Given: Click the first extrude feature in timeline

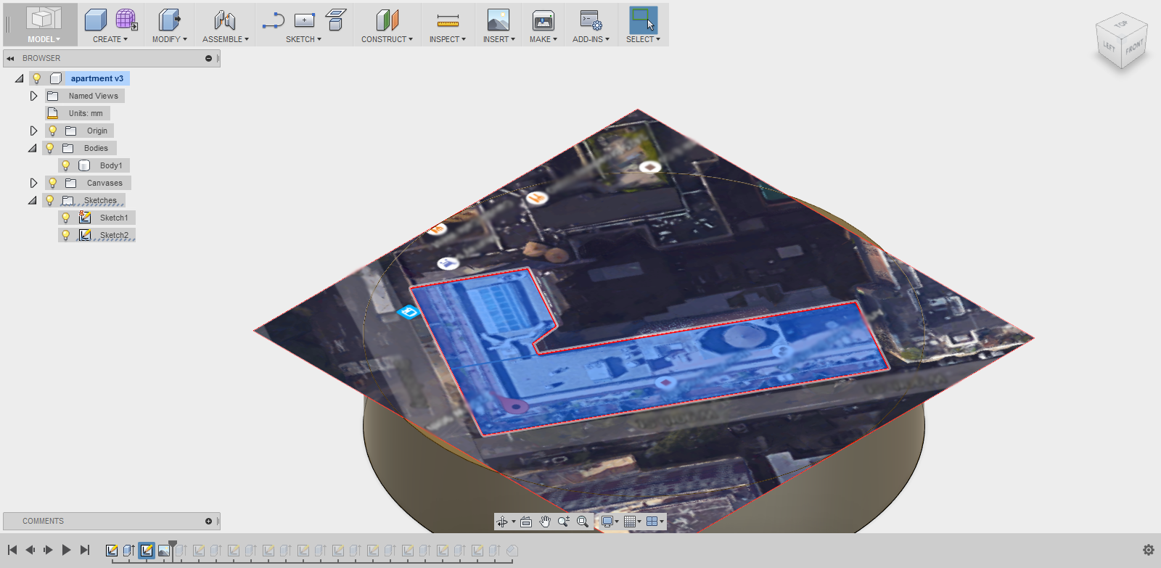Looking at the screenshot, I should 129,551.
